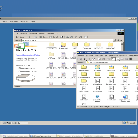Click Konqueror Up directory icon
The height and width of the screenshot is (138, 138).
tap(80, 59)
